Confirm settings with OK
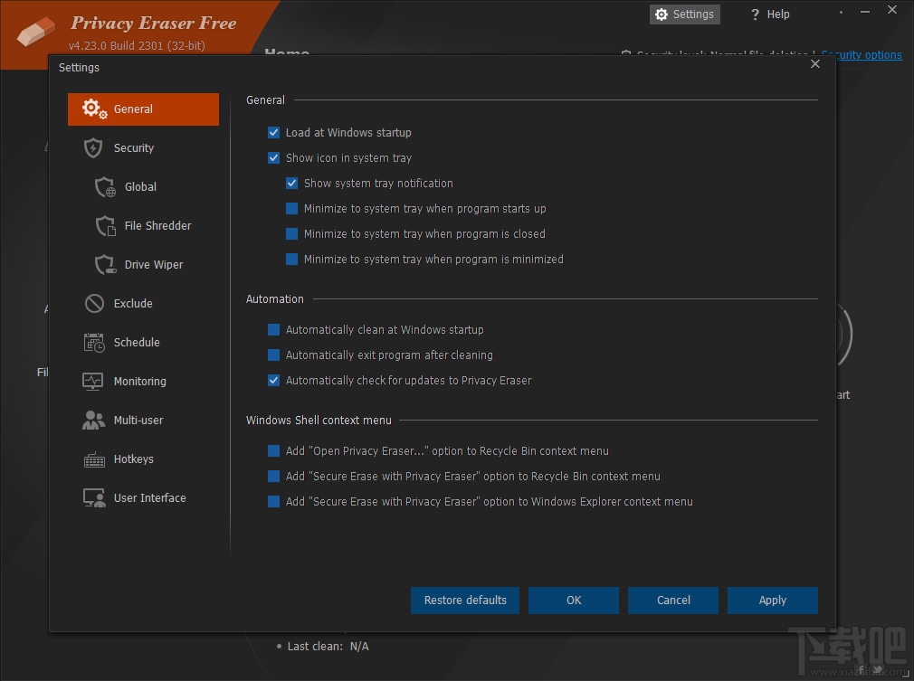The height and width of the screenshot is (681, 914). click(x=574, y=601)
